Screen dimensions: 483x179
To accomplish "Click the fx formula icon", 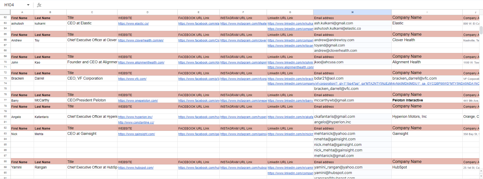I will tap(39, 5).
